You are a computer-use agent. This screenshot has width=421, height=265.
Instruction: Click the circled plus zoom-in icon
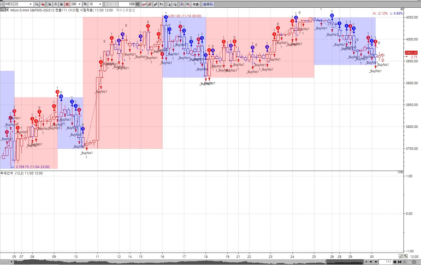(x=404, y=262)
